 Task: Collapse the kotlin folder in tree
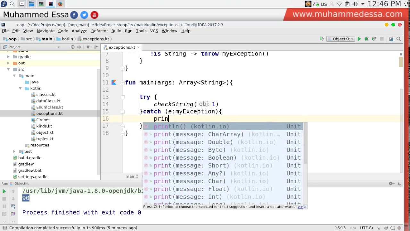click(20, 88)
